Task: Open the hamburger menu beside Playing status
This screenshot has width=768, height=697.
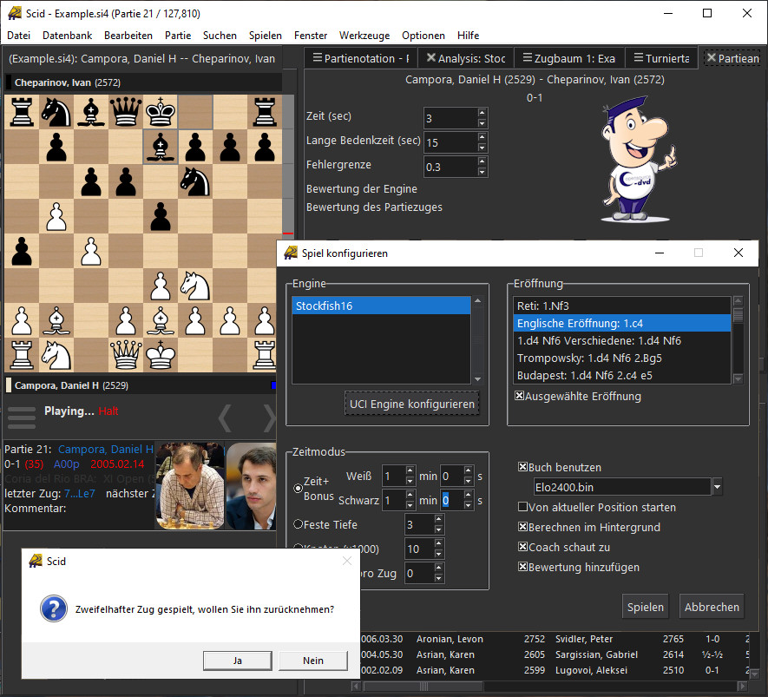Action: coord(22,417)
